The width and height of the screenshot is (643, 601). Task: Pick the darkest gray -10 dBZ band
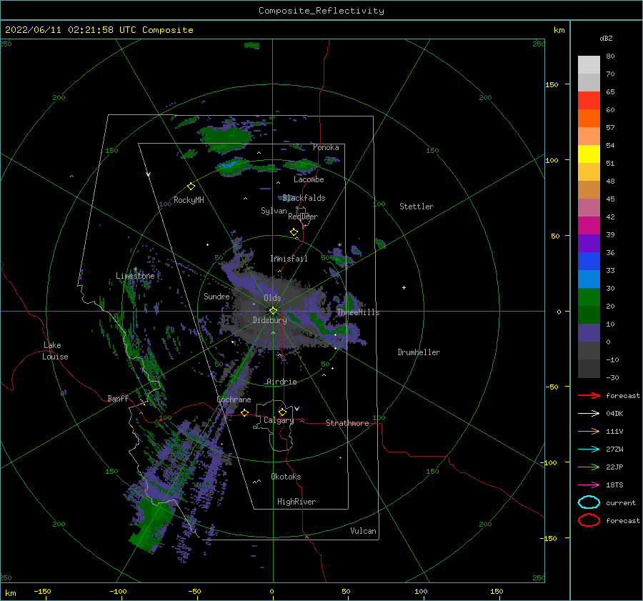pyautogui.click(x=589, y=369)
